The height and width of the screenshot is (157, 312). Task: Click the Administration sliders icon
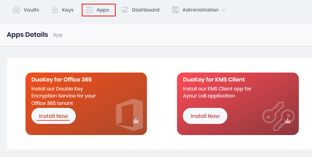[x=175, y=10]
